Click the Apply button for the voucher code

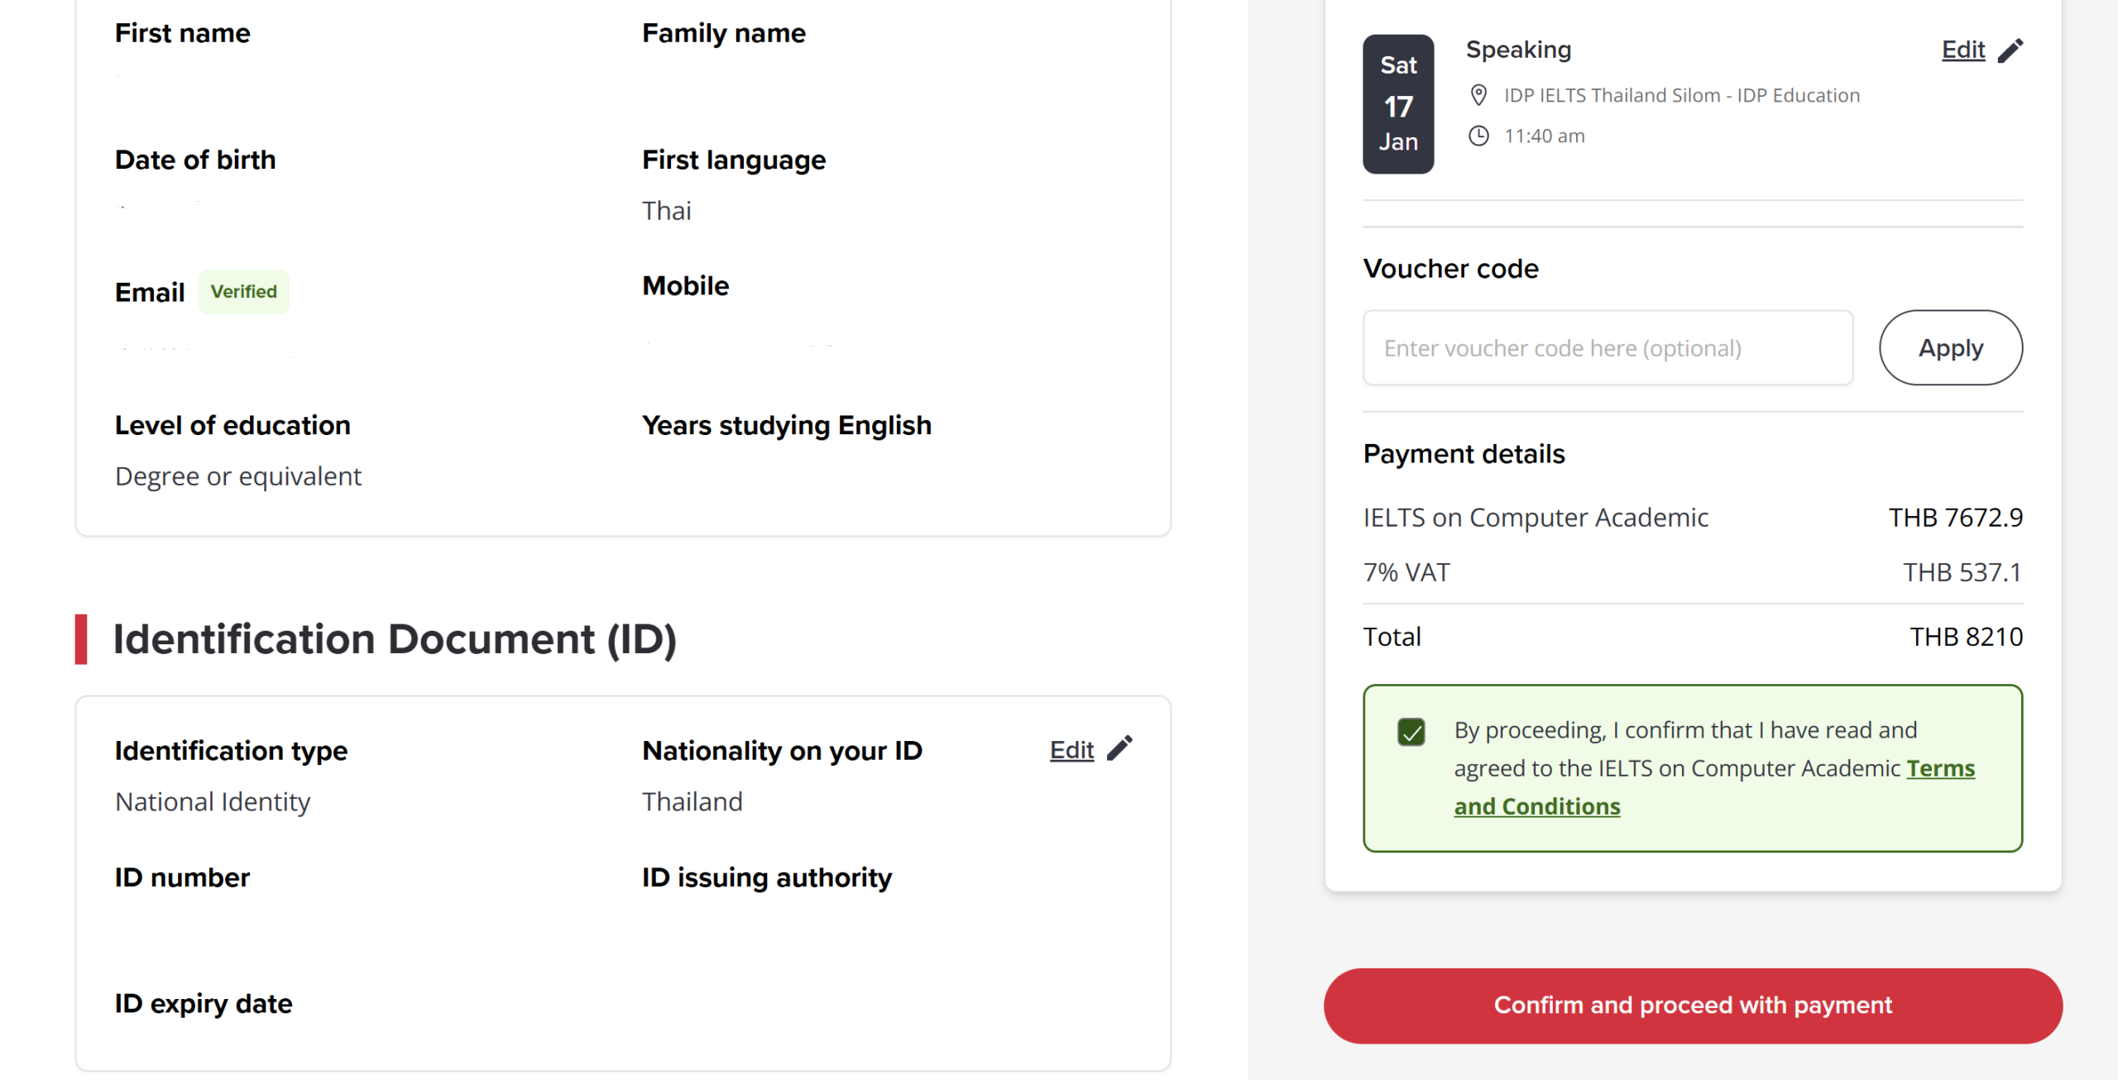1950,347
